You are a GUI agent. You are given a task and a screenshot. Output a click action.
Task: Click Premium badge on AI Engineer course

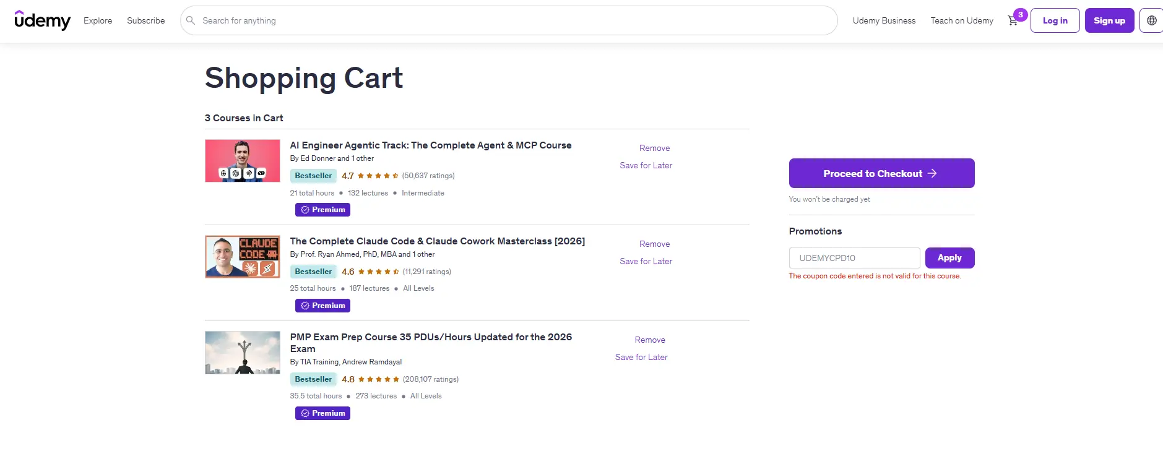tap(322, 210)
